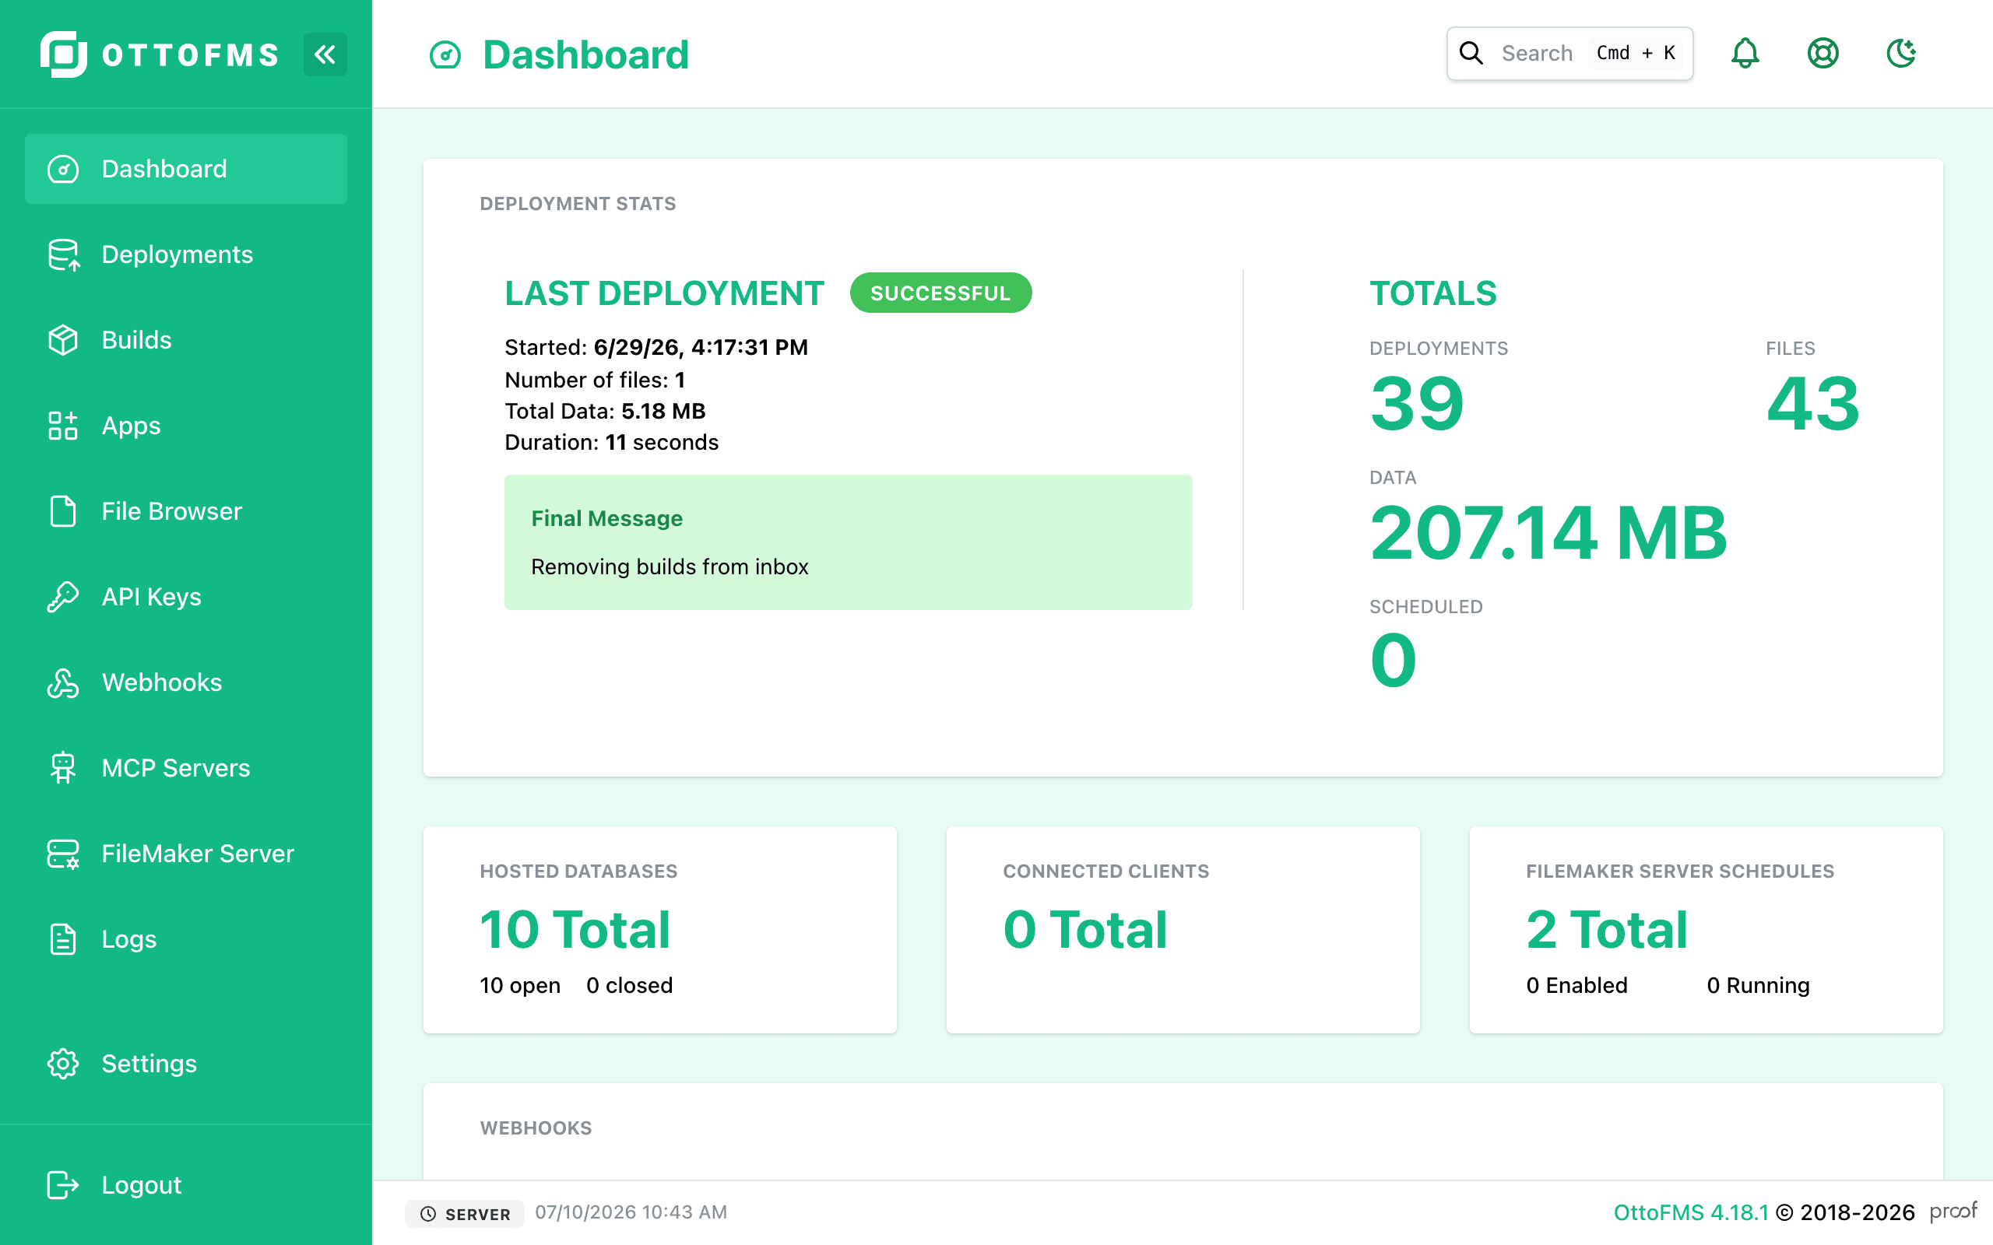Click the header Dashboard gauge icon
1993x1245 pixels.
[x=445, y=55]
